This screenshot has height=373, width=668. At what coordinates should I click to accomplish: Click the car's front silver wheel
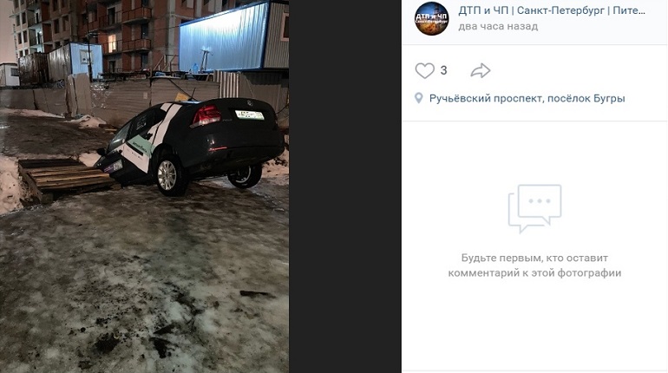pos(169,175)
